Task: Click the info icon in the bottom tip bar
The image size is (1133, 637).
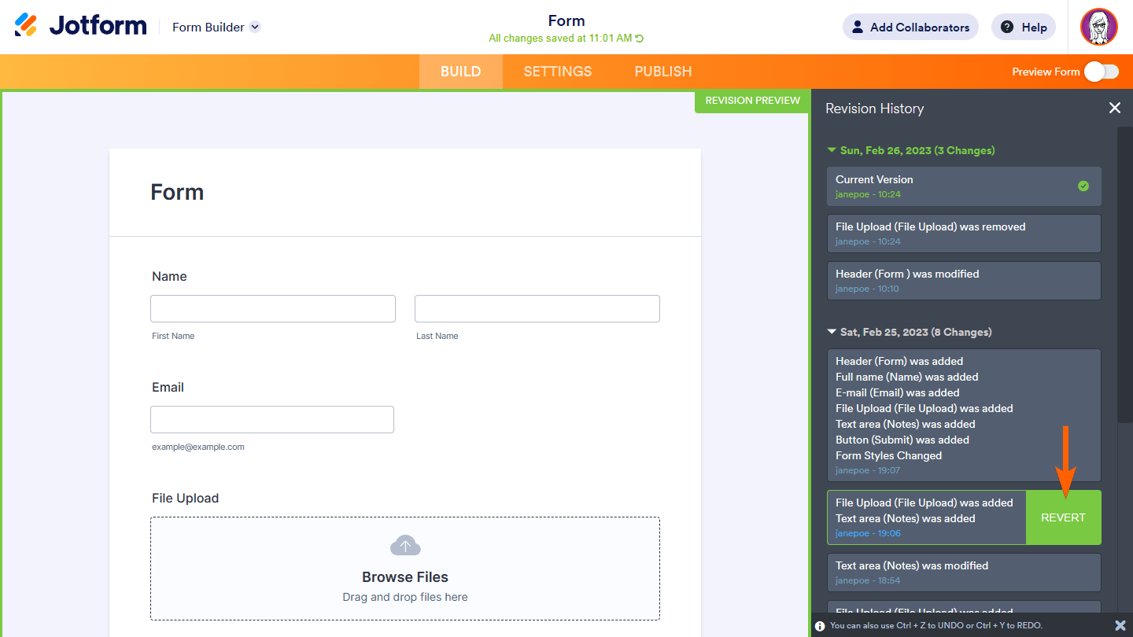Action: 820,625
